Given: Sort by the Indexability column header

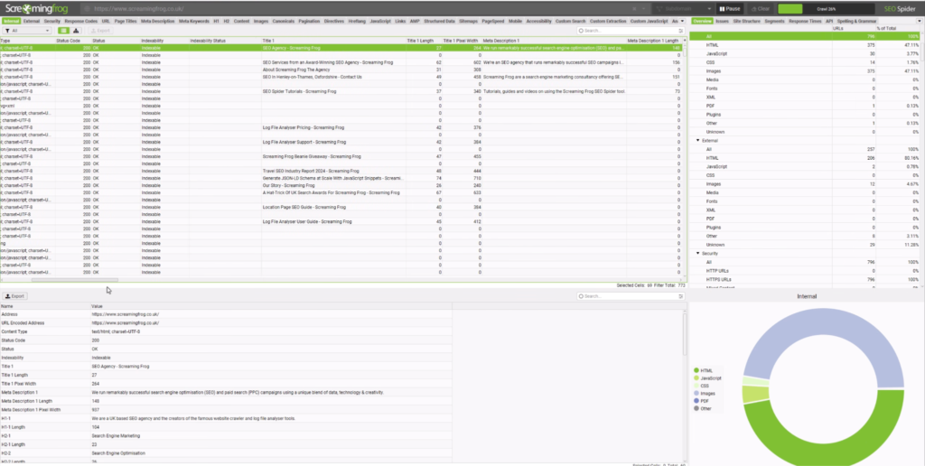Looking at the screenshot, I should pos(164,41).
